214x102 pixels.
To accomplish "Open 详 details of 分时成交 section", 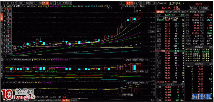I will [182, 84].
